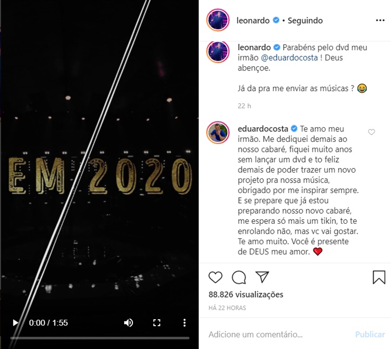Open eduardocosta's comment avatar

[218, 134]
